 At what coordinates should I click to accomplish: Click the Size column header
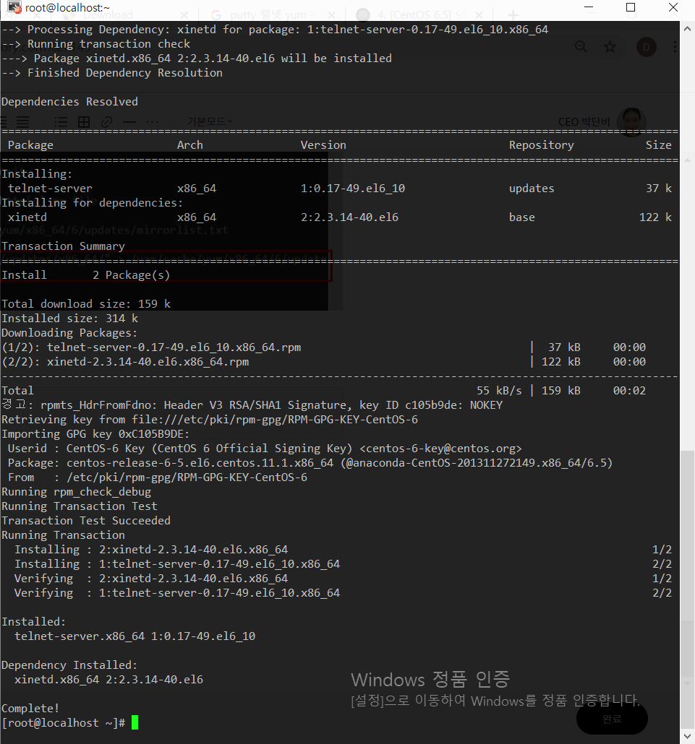click(x=658, y=144)
